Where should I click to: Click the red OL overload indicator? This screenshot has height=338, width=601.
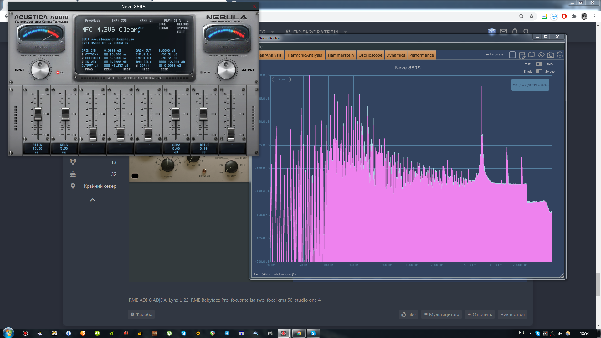pyautogui.click(x=58, y=72)
